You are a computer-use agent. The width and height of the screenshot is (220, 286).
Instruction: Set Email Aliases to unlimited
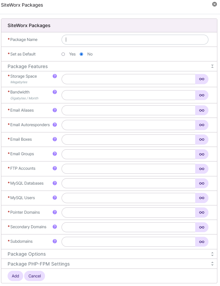[x=202, y=110]
